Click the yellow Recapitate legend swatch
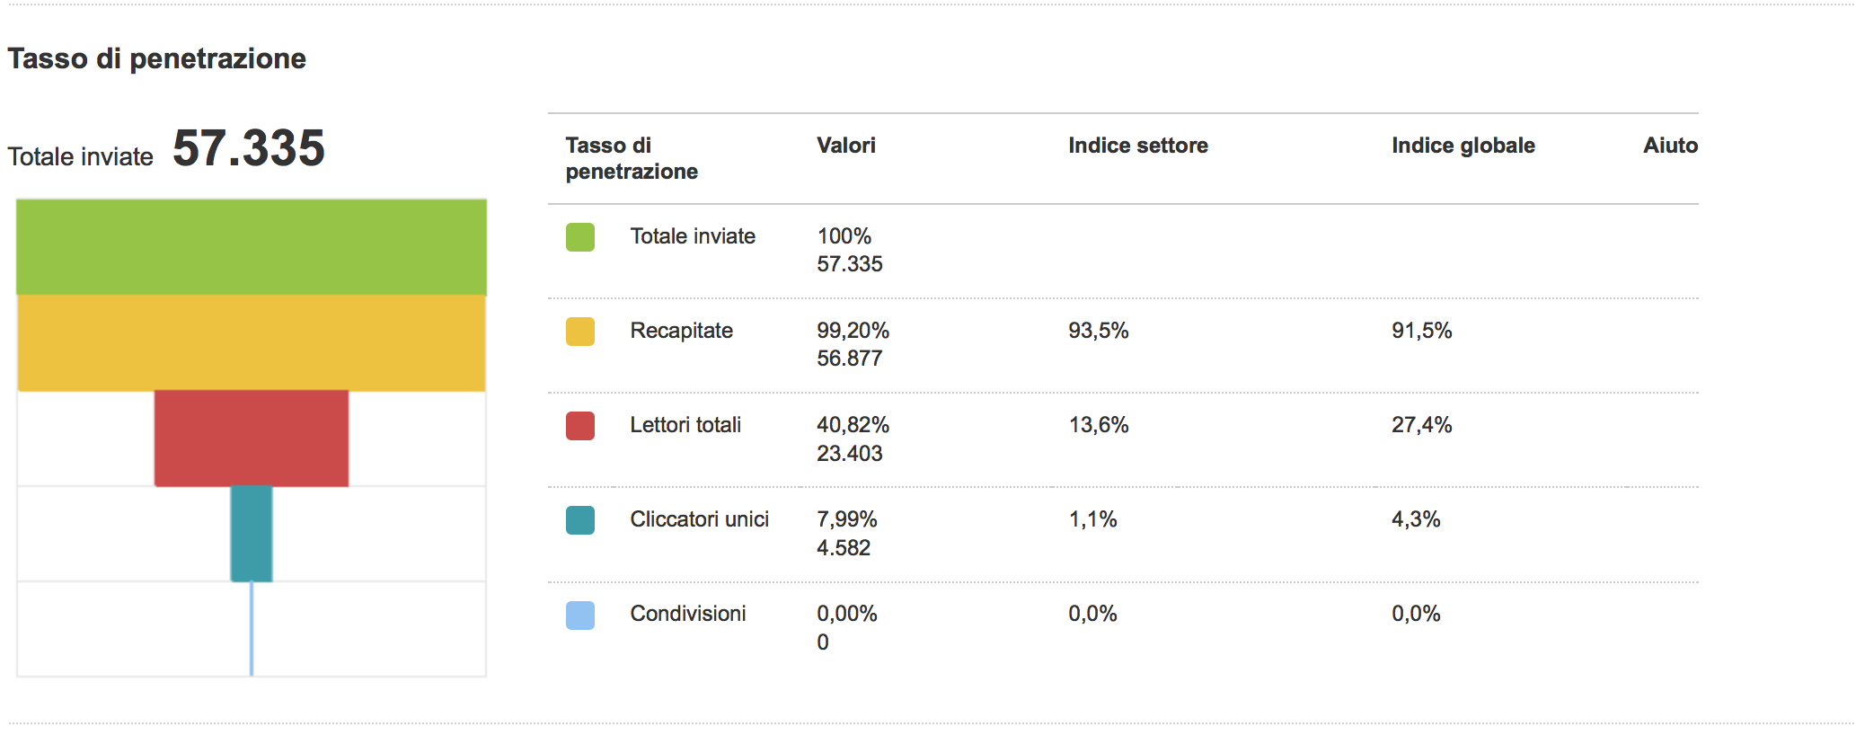 (580, 332)
